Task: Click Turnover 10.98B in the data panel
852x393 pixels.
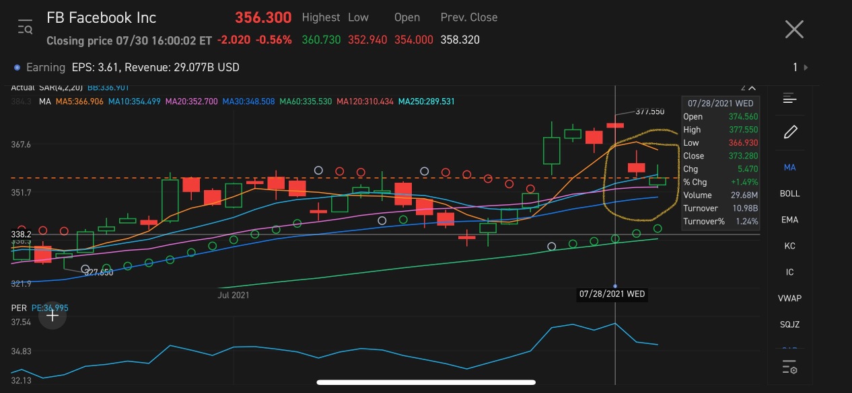Action: pos(720,208)
